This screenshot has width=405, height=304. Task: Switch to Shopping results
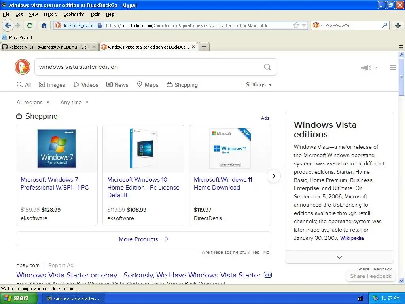pyautogui.click(x=182, y=85)
